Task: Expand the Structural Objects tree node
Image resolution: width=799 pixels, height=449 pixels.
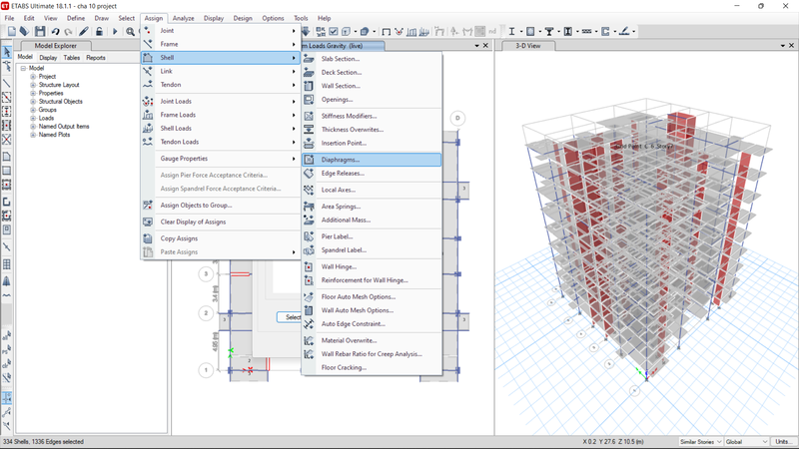Action: (33, 102)
